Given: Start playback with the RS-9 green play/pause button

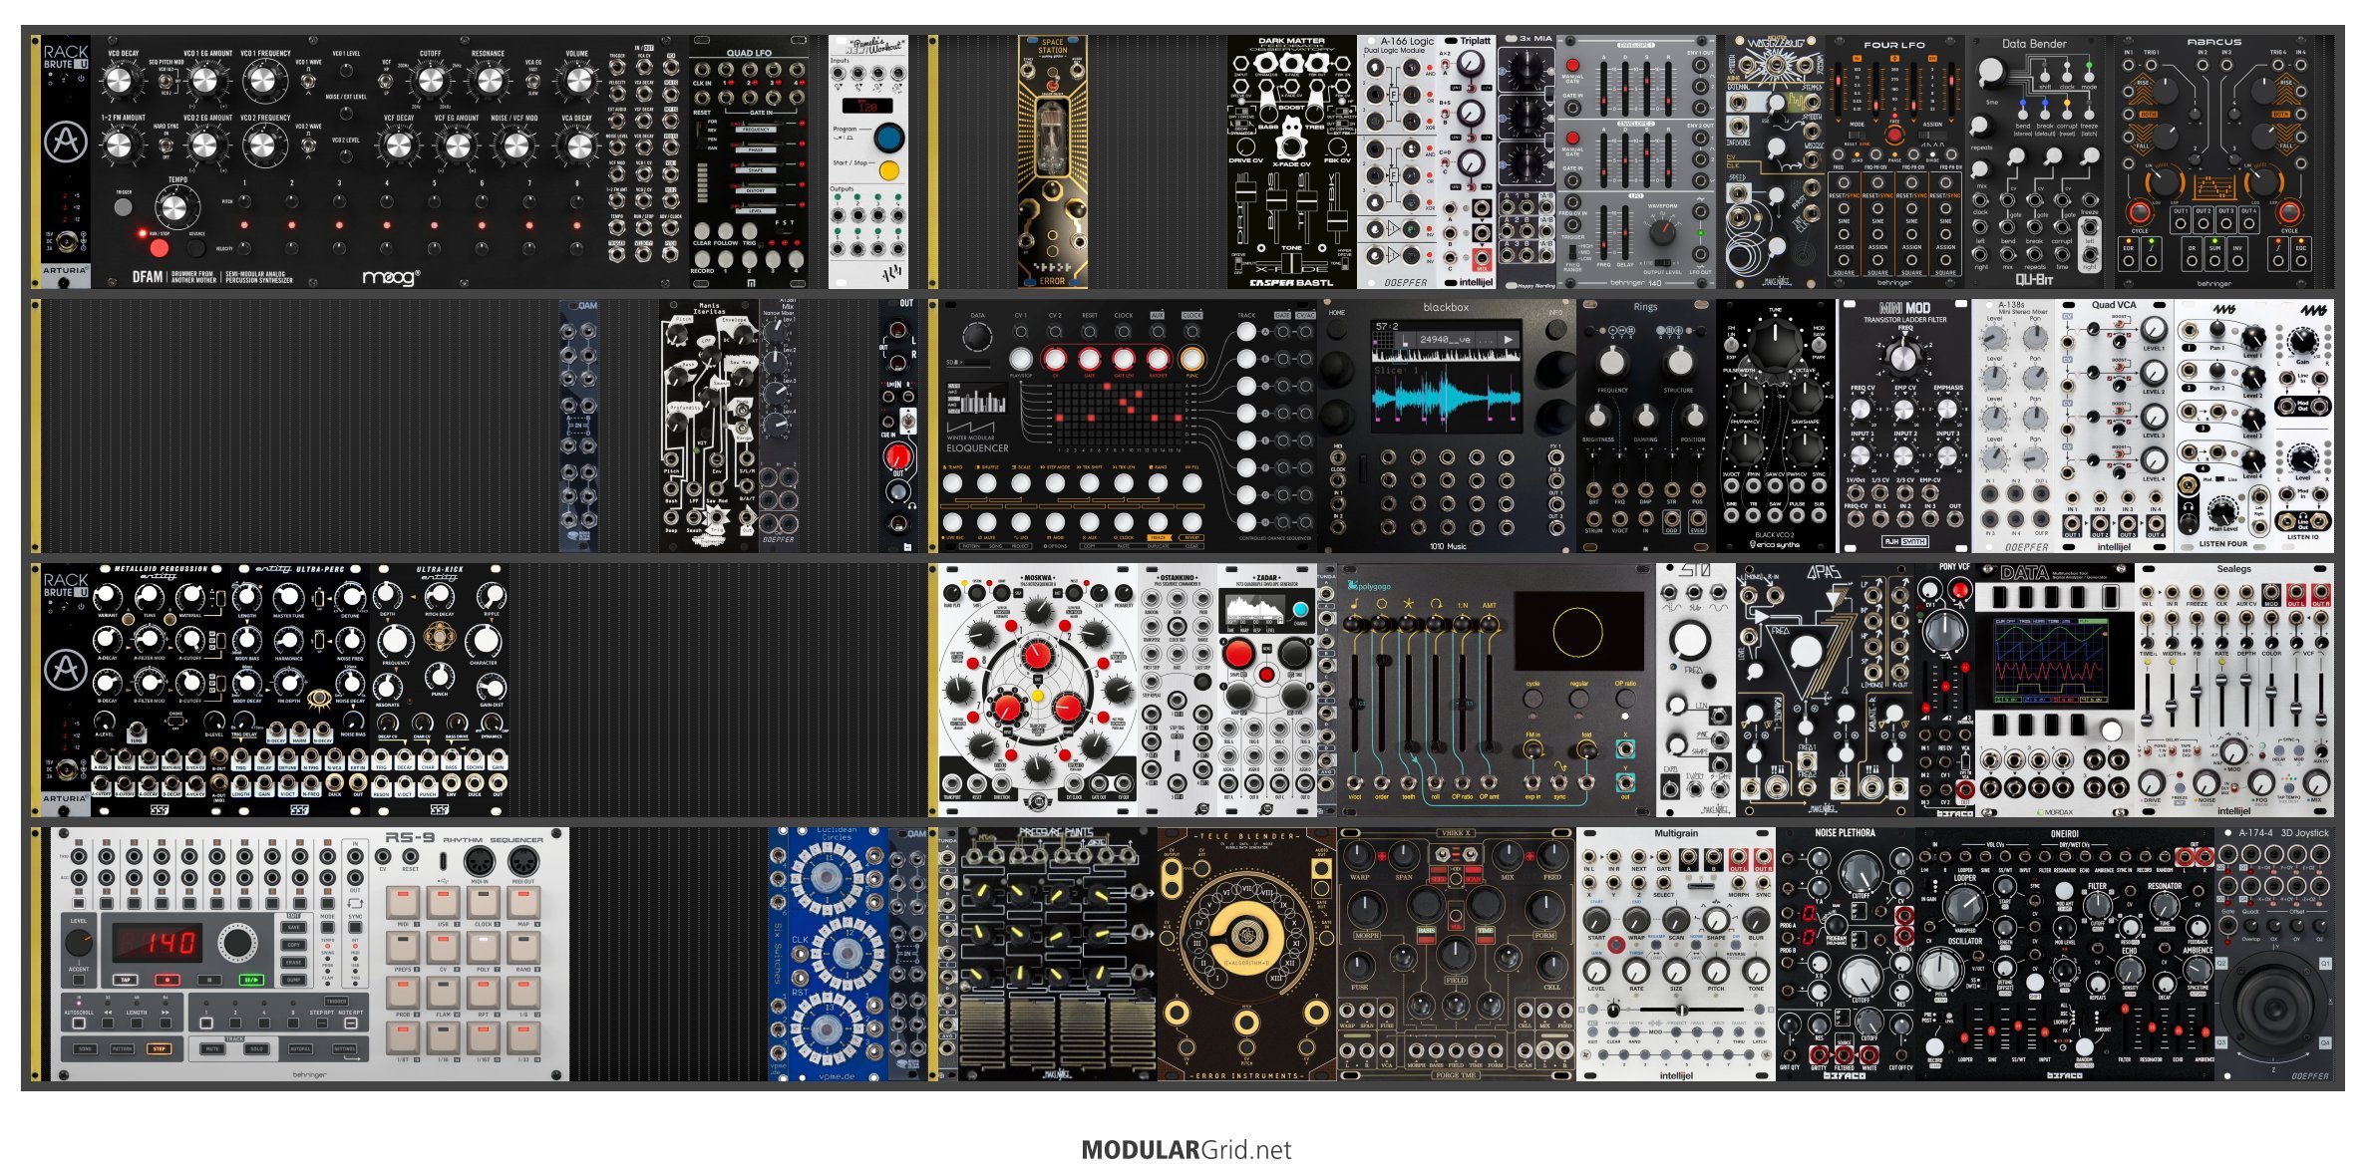Looking at the screenshot, I should (251, 980).
